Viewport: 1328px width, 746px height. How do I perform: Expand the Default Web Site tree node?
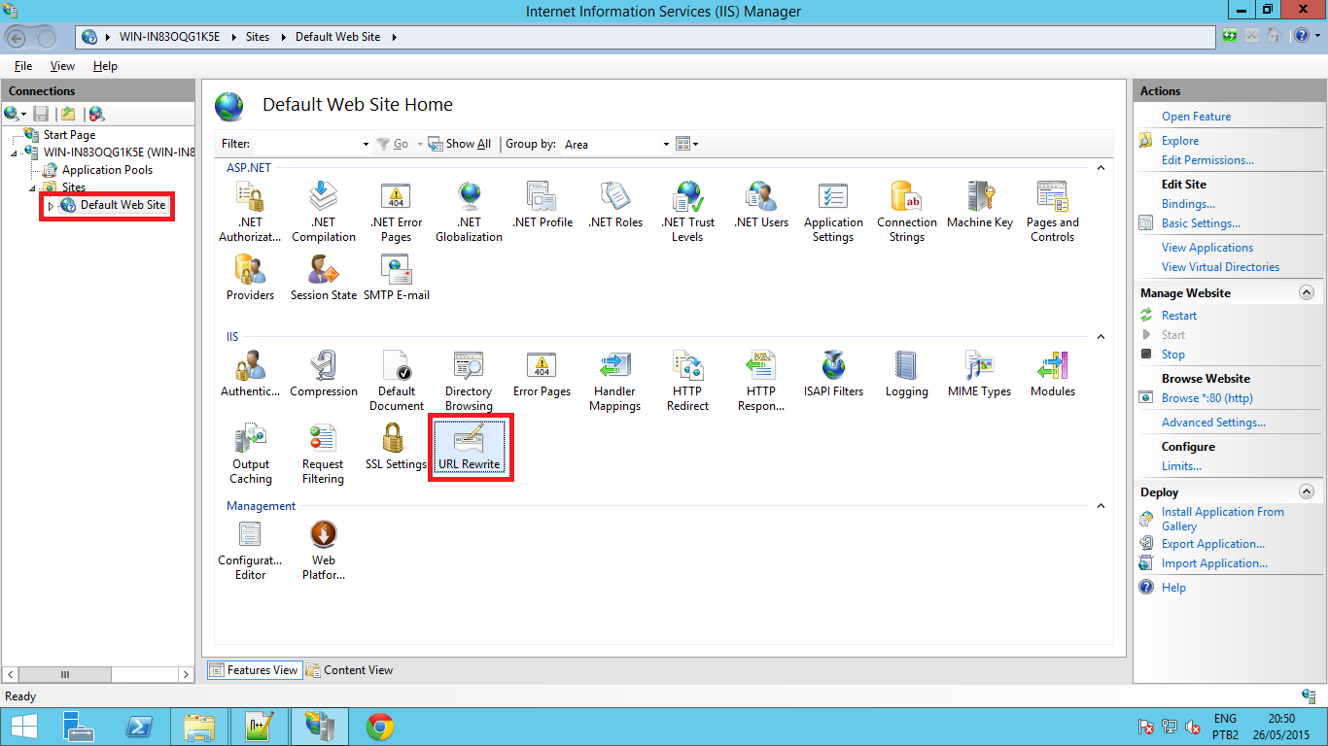tap(52, 206)
